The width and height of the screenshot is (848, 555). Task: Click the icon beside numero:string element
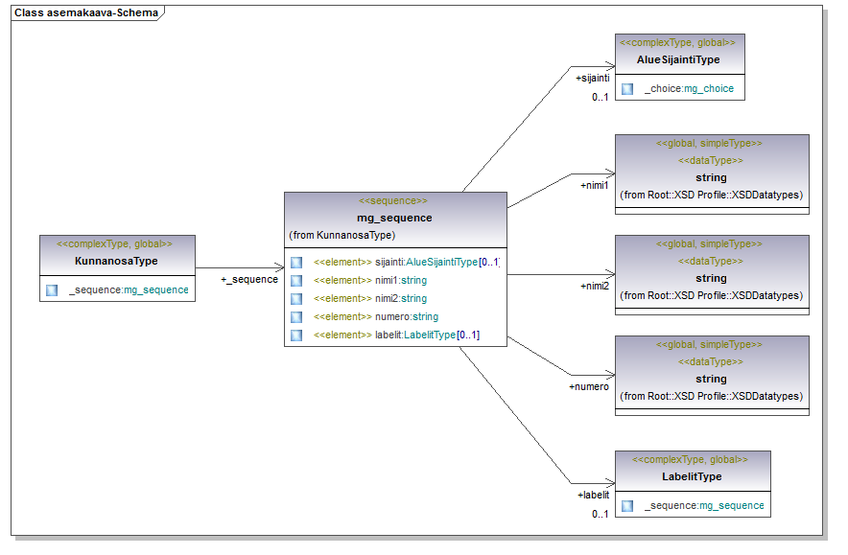point(296,317)
